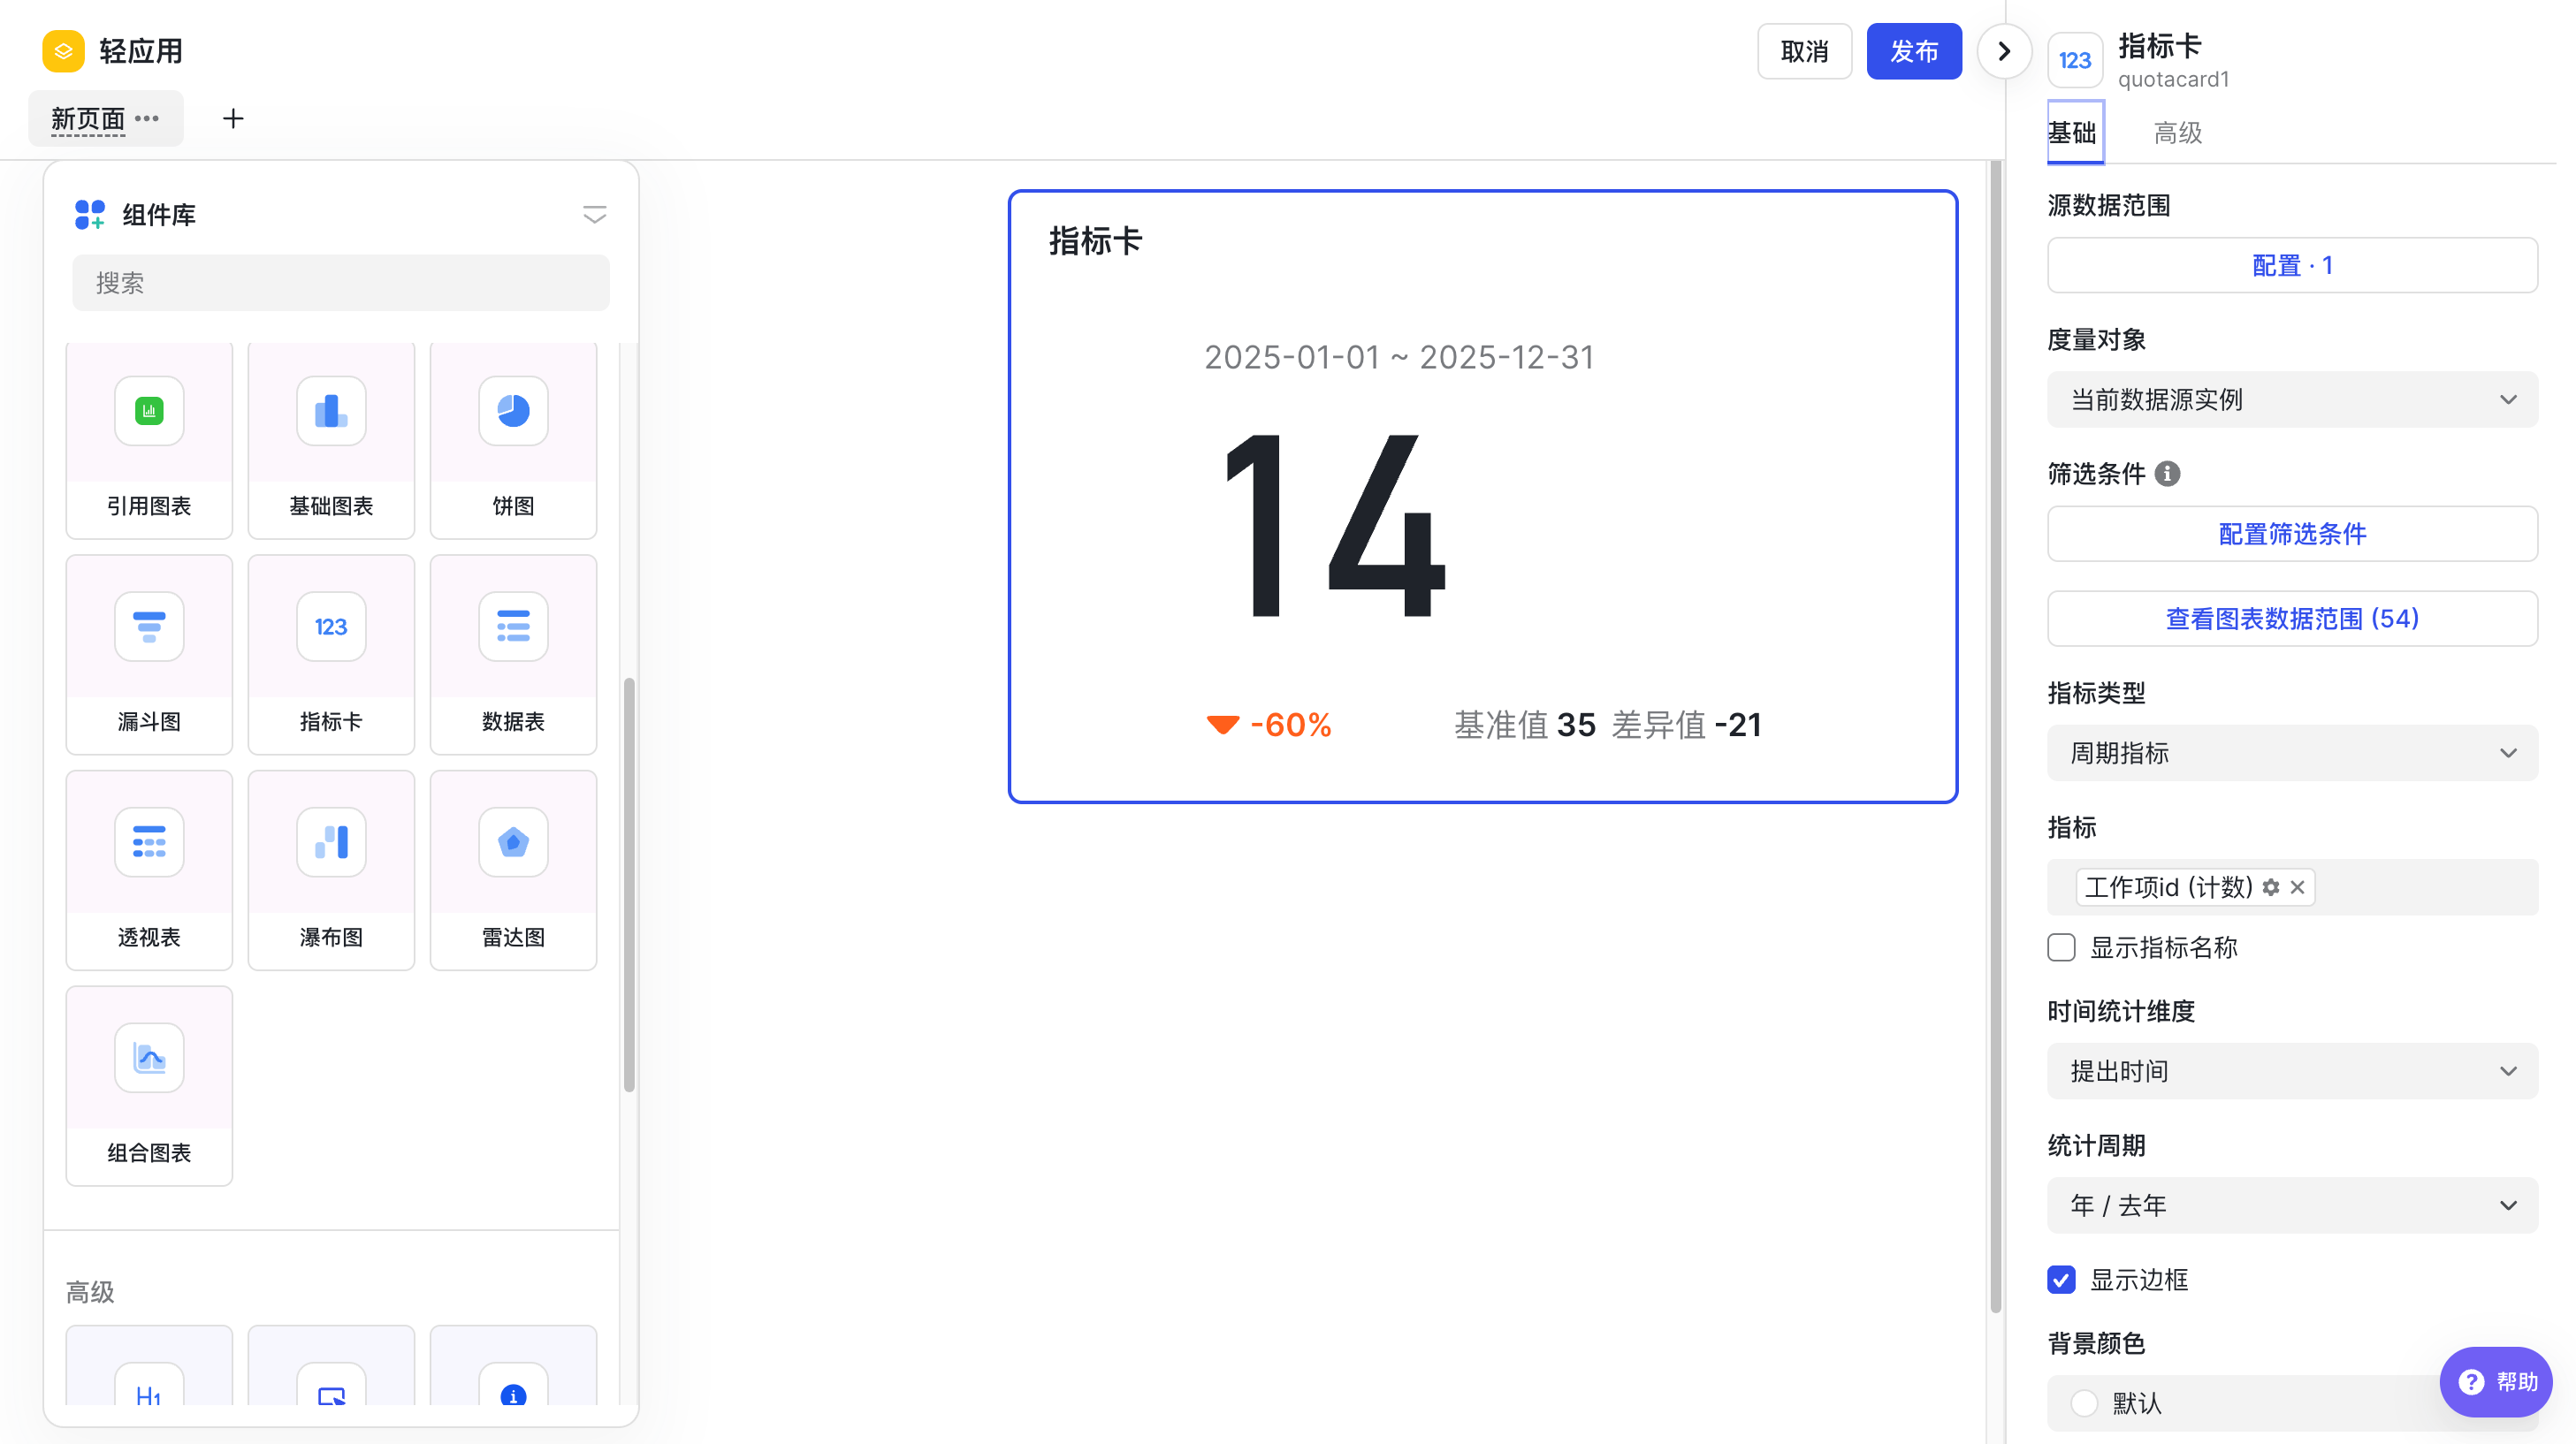This screenshot has height=1444, width=2576.
Task: Open the 时间统计维度 dropdown showing 提出时间
Action: pyautogui.click(x=2292, y=1071)
